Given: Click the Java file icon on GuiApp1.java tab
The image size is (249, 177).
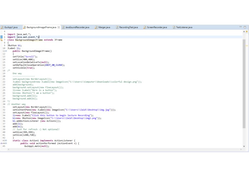Looking at the screenshot, I should coord(2,27).
